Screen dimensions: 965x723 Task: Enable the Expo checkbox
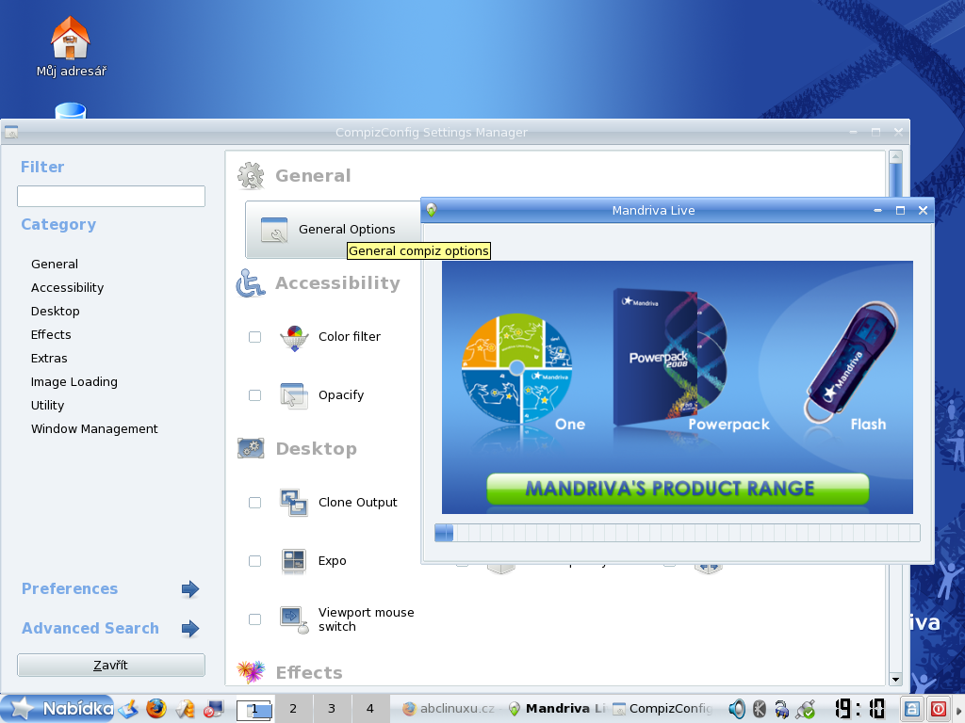coord(254,561)
